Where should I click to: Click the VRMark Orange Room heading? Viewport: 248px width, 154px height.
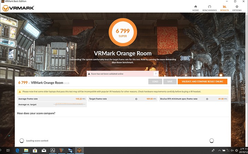point(123,53)
